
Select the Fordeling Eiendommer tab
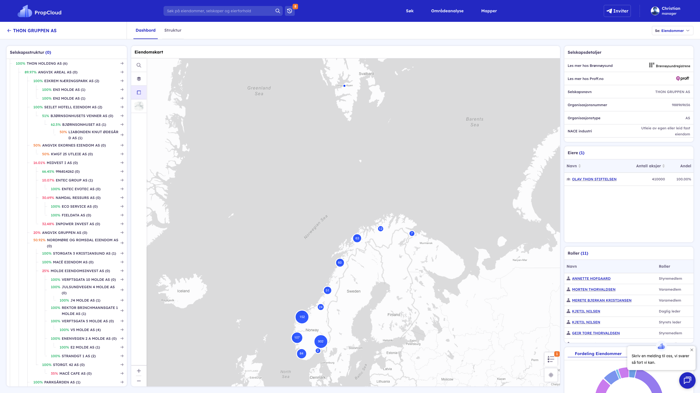pyautogui.click(x=598, y=354)
